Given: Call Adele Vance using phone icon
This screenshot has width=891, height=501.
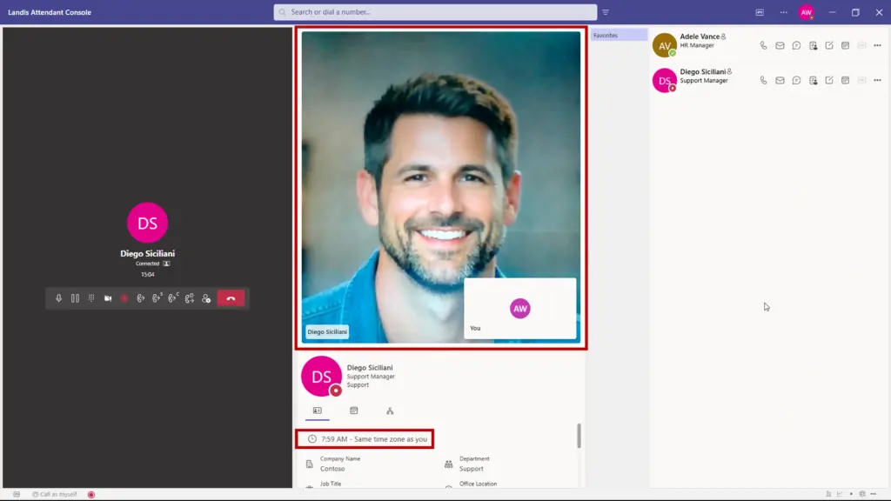Looking at the screenshot, I should [764, 45].
